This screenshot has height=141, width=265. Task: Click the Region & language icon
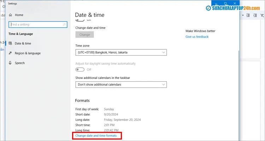coord(10,53)
